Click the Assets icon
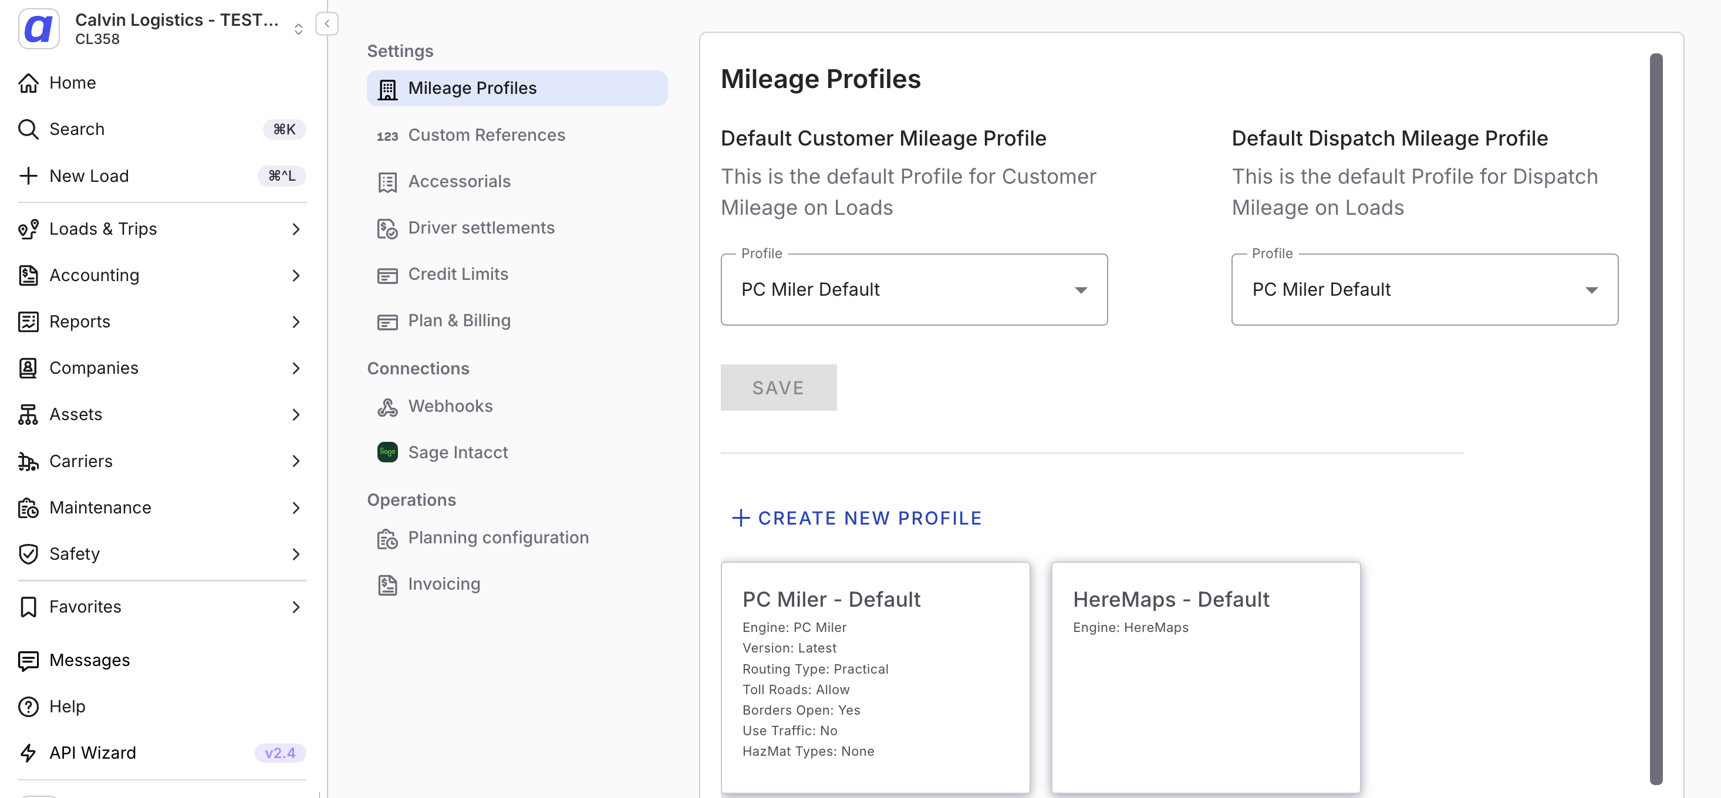The width and height of the screenshot is (1721, 798). (28, 415)
